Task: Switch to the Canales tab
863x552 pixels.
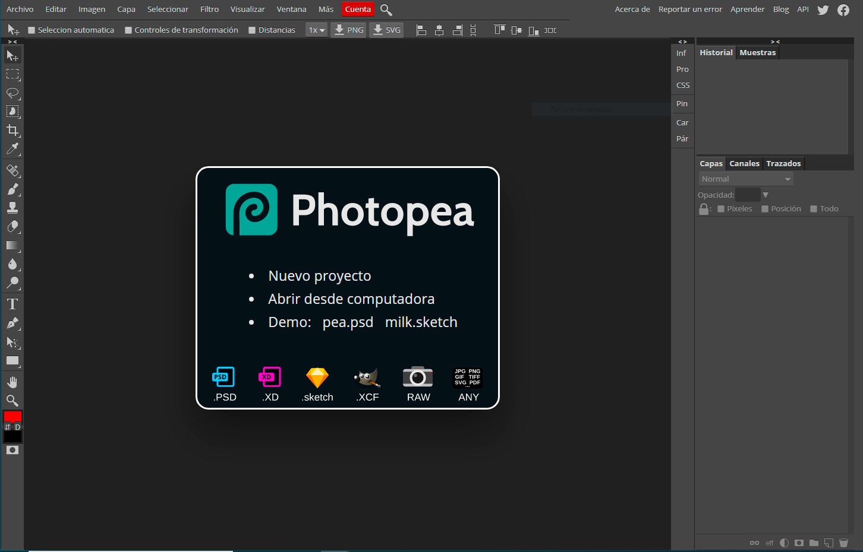Action: 744,164
